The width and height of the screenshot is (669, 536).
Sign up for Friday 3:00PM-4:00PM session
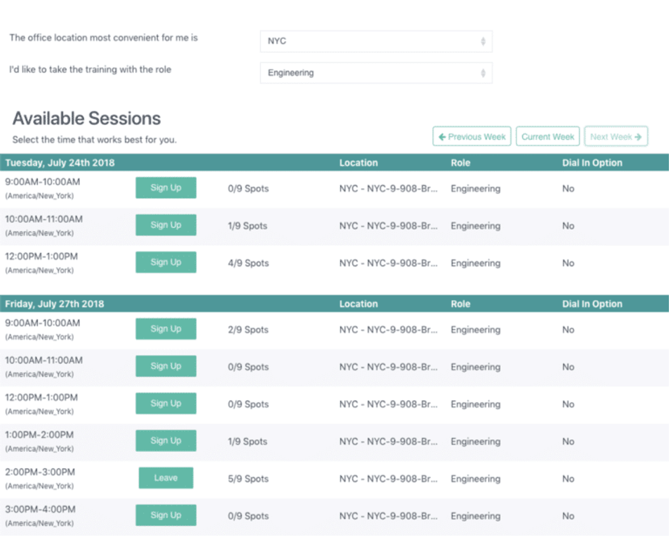[166, 515]
